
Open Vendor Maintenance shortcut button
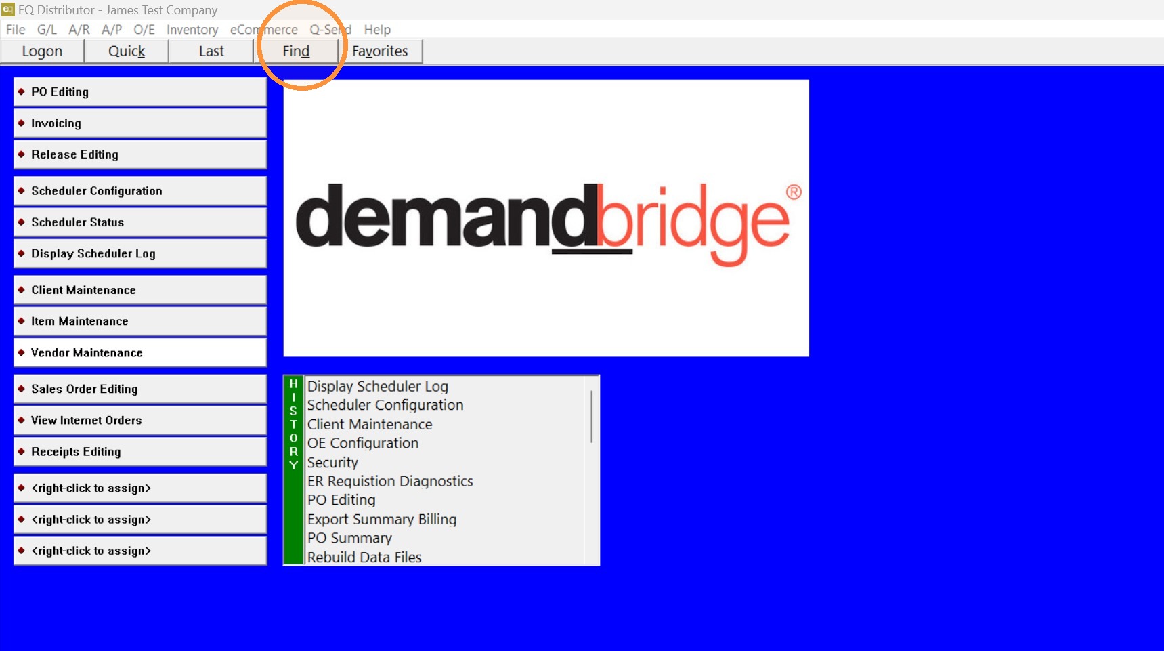140,352
